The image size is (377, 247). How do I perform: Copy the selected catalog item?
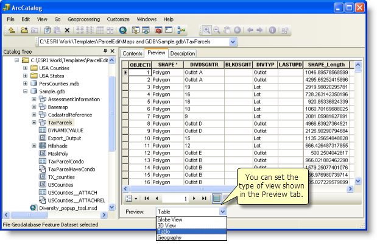[x=48, y=30]
